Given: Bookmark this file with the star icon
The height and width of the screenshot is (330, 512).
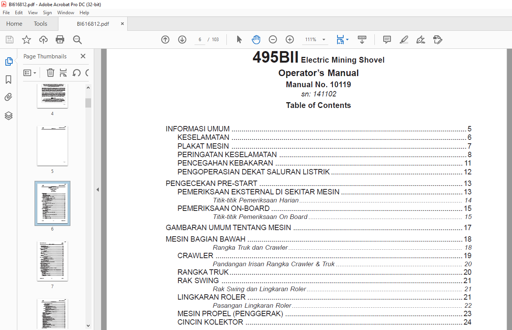Looking at the screenshot, I should point(27,40).
